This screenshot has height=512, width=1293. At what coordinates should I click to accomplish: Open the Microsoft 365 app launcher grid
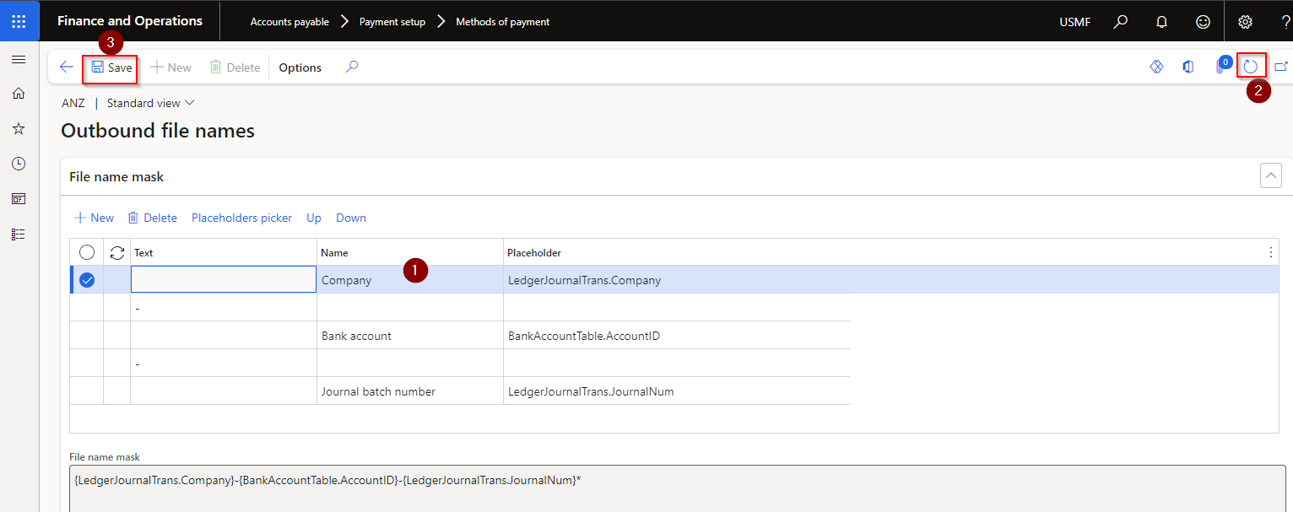click(x=19, y=20)
